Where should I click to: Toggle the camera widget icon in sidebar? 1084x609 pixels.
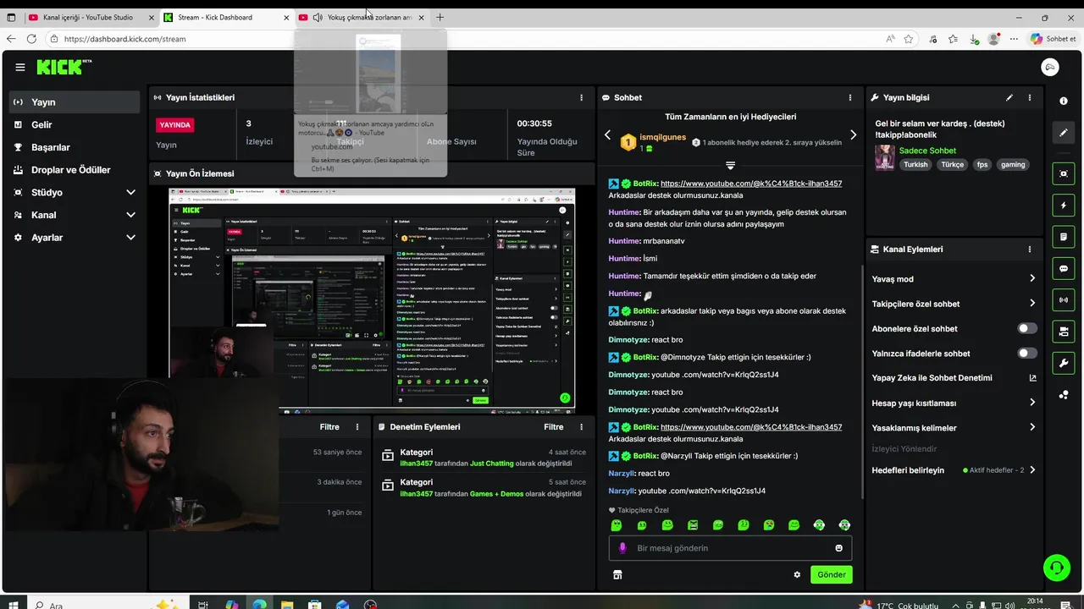pyautogui.click(x=1064, y=331)
